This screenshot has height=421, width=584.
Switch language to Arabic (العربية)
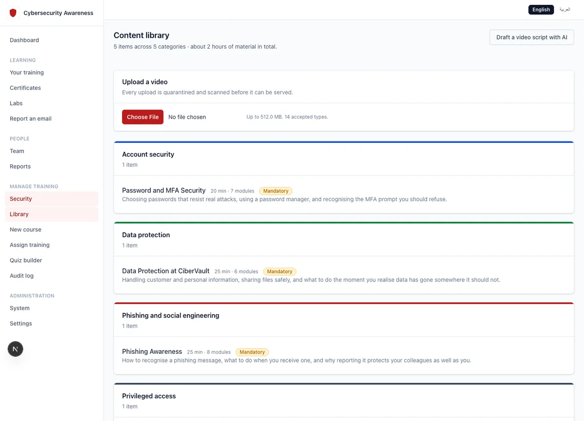[565, 10]
